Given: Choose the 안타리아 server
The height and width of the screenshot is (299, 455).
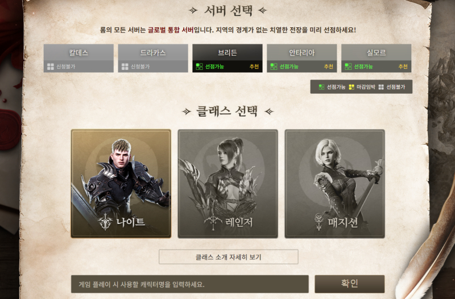Looking at the screenshot, I should click(x=302, y=58).
